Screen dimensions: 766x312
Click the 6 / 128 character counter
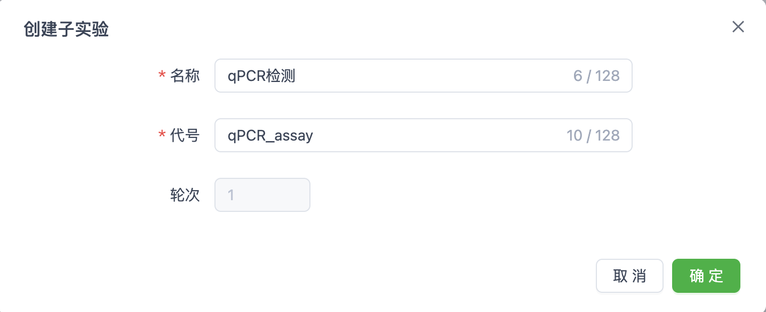click(596, 76)
